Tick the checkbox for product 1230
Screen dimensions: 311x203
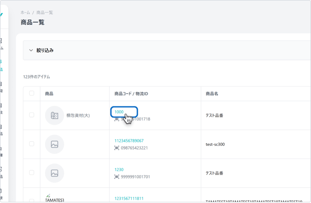[x=32, y=173]
